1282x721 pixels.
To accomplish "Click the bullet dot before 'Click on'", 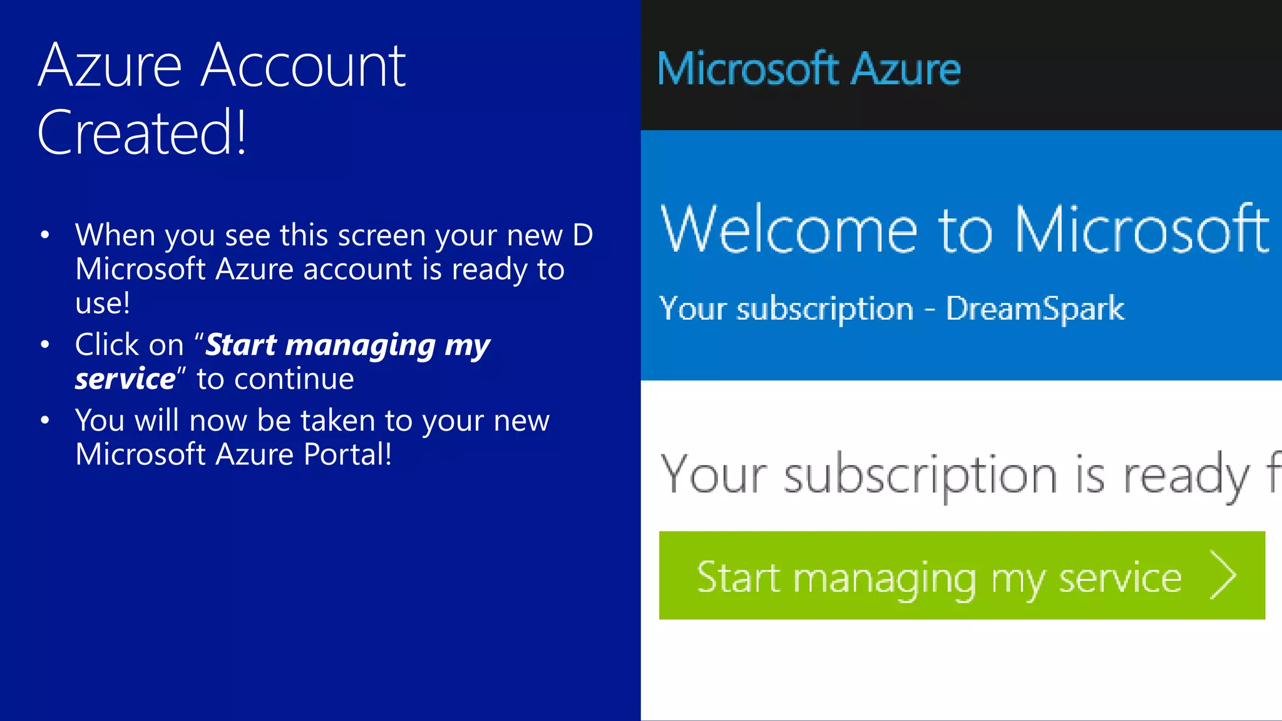I will (x=44, y=345).
